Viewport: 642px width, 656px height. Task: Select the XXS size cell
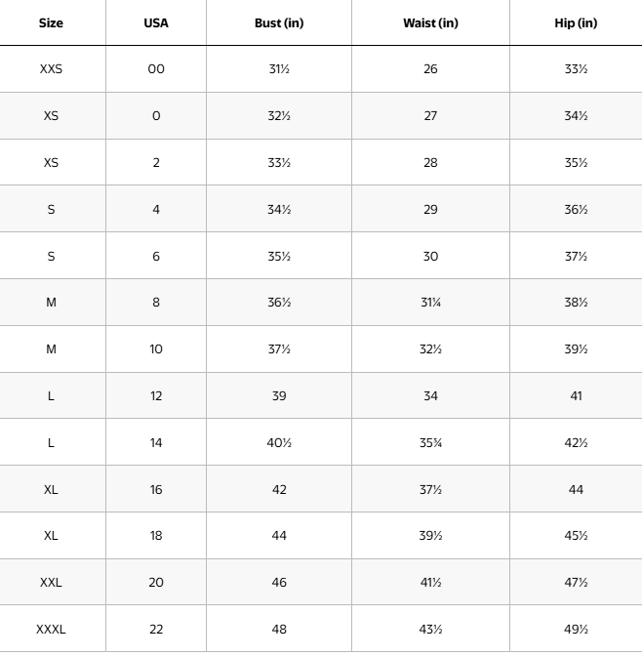point(51,69)
